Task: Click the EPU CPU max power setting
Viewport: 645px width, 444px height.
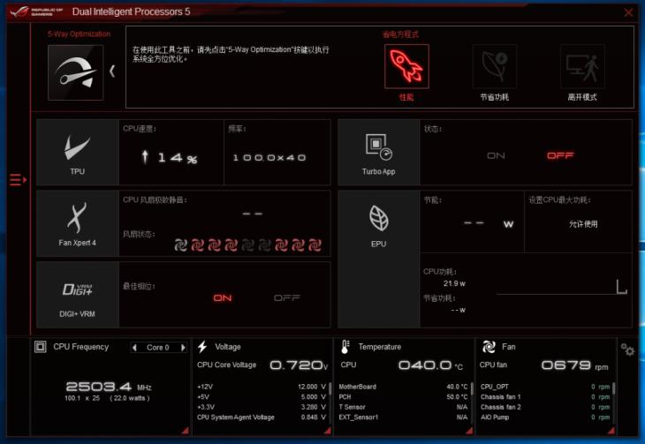Action: tap(583, 224)
